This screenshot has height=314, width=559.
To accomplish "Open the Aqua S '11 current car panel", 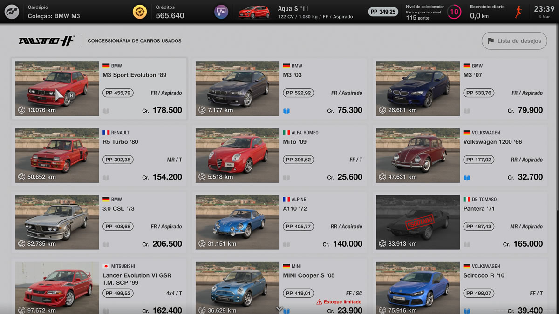I will 296,12.
